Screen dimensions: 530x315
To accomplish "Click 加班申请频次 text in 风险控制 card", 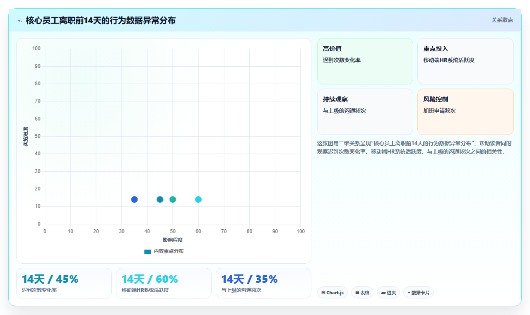I will click(x=439, y=111).
